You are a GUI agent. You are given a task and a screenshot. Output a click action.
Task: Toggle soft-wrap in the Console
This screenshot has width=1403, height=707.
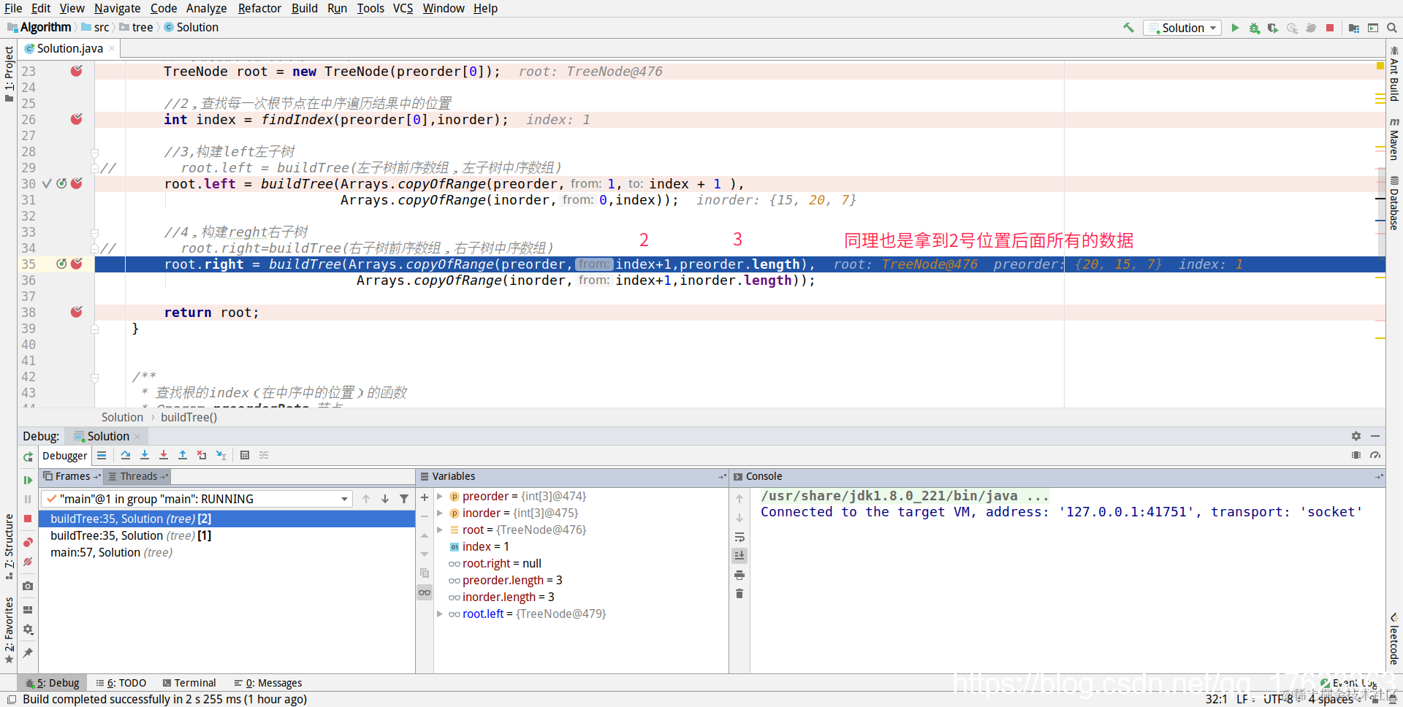click(739, 537)
